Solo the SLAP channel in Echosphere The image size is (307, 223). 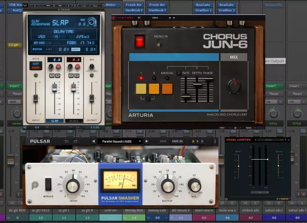52,76
